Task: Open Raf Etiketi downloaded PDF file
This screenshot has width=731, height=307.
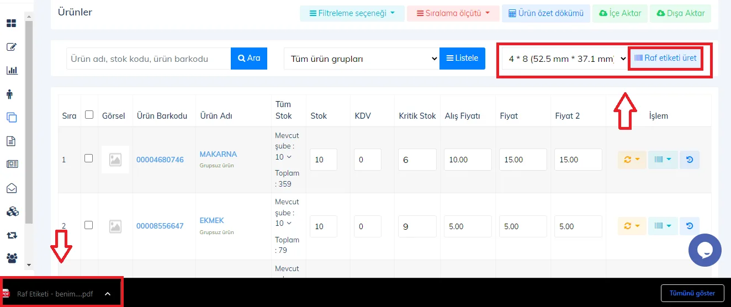Action: (x=55, y=294)
